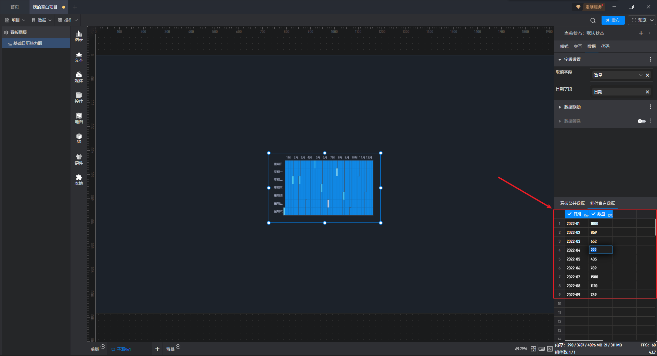Open the 套件 kits components panel
This screenshot has height=356, width=657.
click(79, 159)
